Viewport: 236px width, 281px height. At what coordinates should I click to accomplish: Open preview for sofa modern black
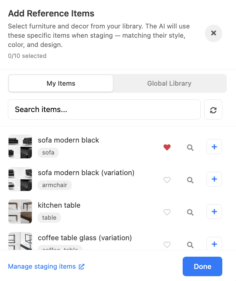[x=190, y=147]
